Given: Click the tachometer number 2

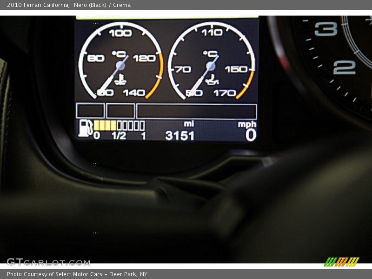Looking at the screenshot, I should (345, 67).
